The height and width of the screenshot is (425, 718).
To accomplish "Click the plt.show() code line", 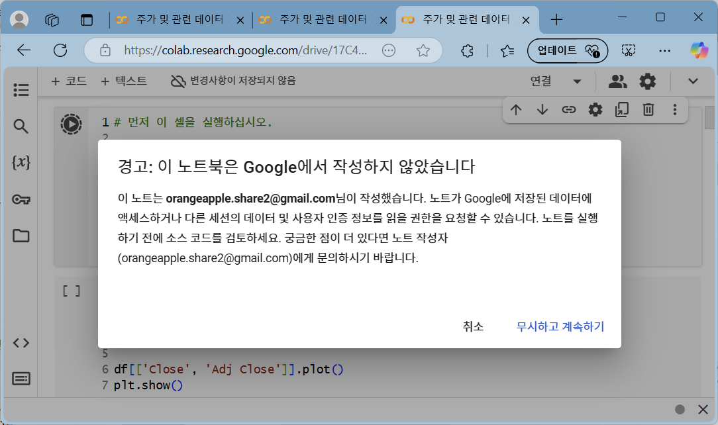I will pos(148,386).
